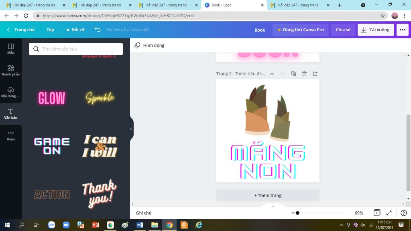Image resolution: width=411 pixels, height=231 pixels.
Task: Click the zoom slider handle
Action: [x=297, y=213]
